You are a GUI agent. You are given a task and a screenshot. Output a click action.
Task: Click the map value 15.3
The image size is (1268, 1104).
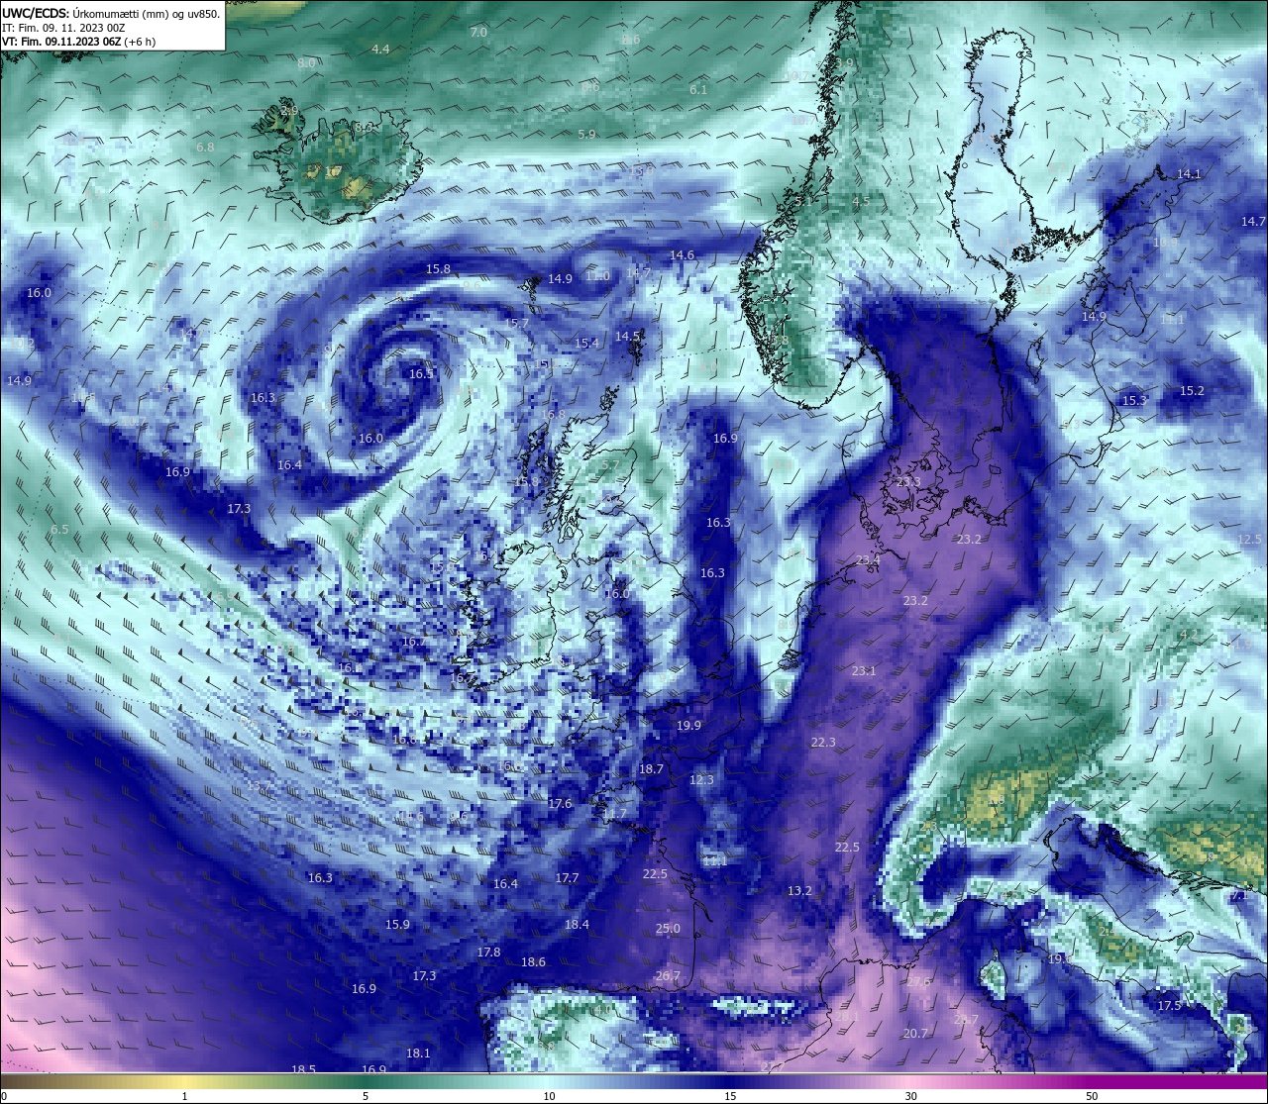1134,400
